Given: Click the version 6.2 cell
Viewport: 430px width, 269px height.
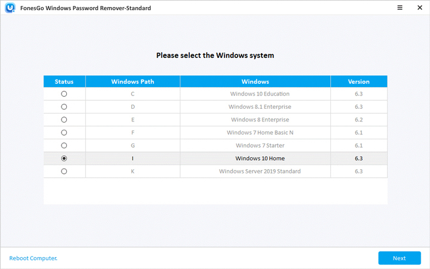Looking at the screenshot, I should pyautogui.click(x=358, y=120).
